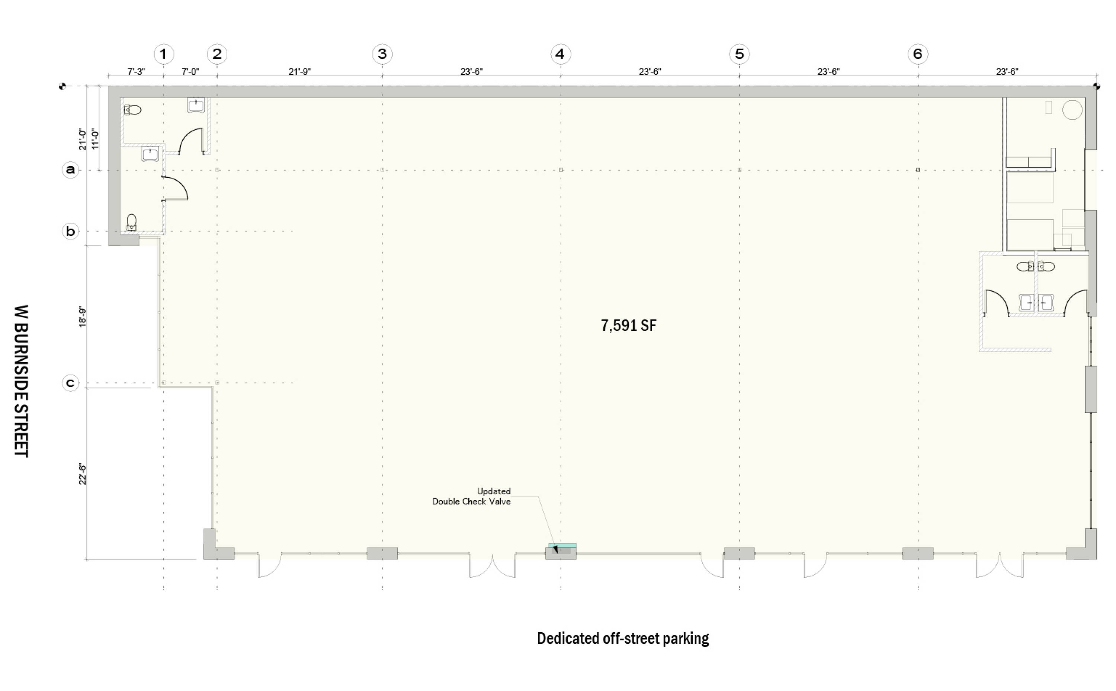
Task: Click the 7,591 SF area label
Action: coord(628,325)
